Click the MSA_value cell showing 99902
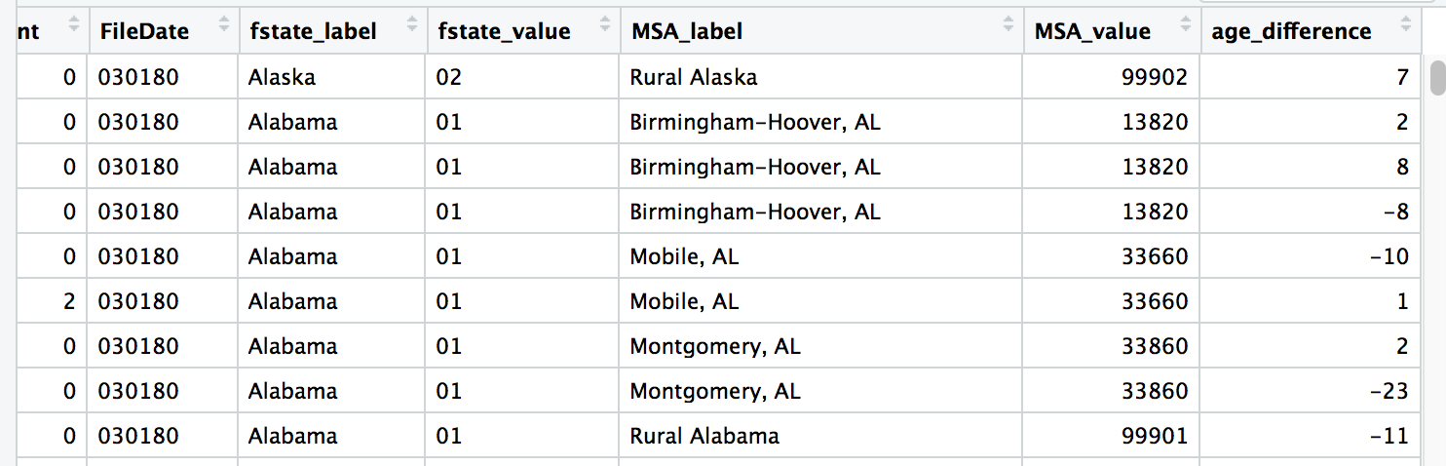 point(1155,77)
